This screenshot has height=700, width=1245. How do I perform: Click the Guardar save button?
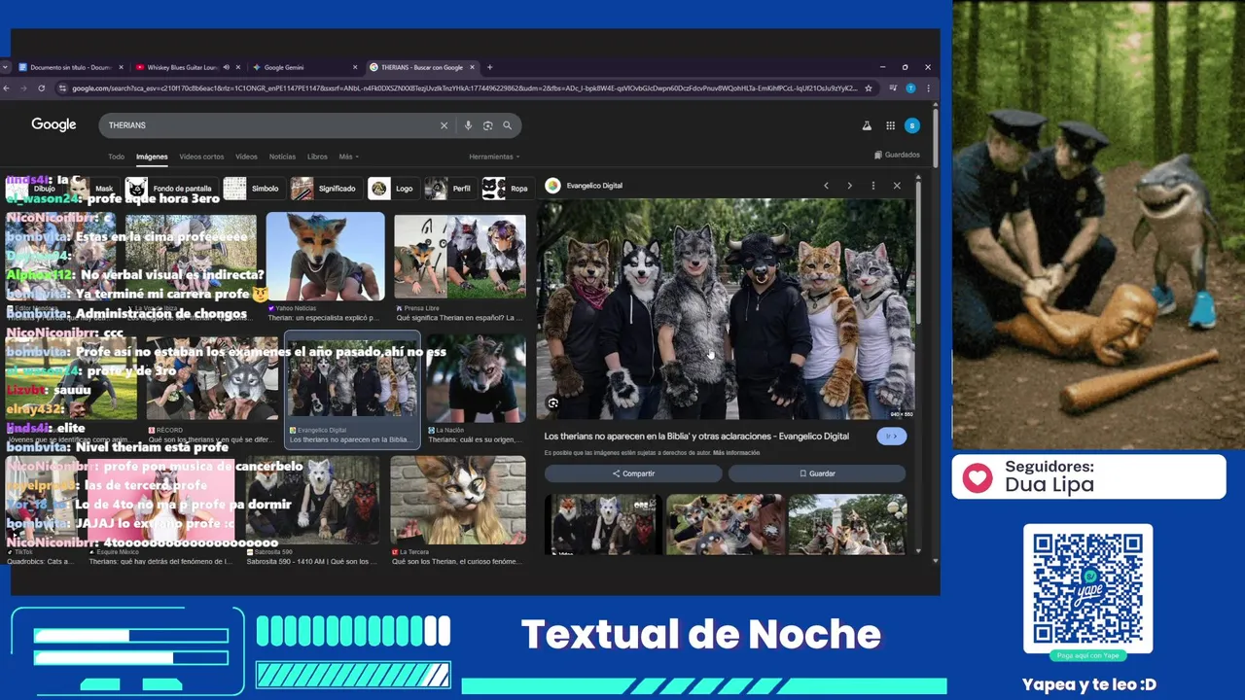817,473
